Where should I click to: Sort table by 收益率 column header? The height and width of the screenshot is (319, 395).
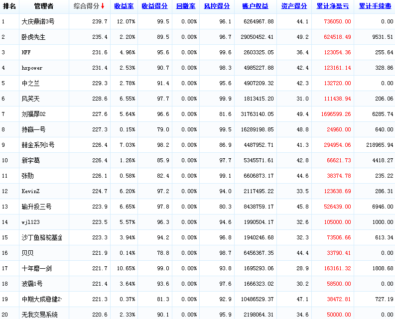click(x=124, y=6)
